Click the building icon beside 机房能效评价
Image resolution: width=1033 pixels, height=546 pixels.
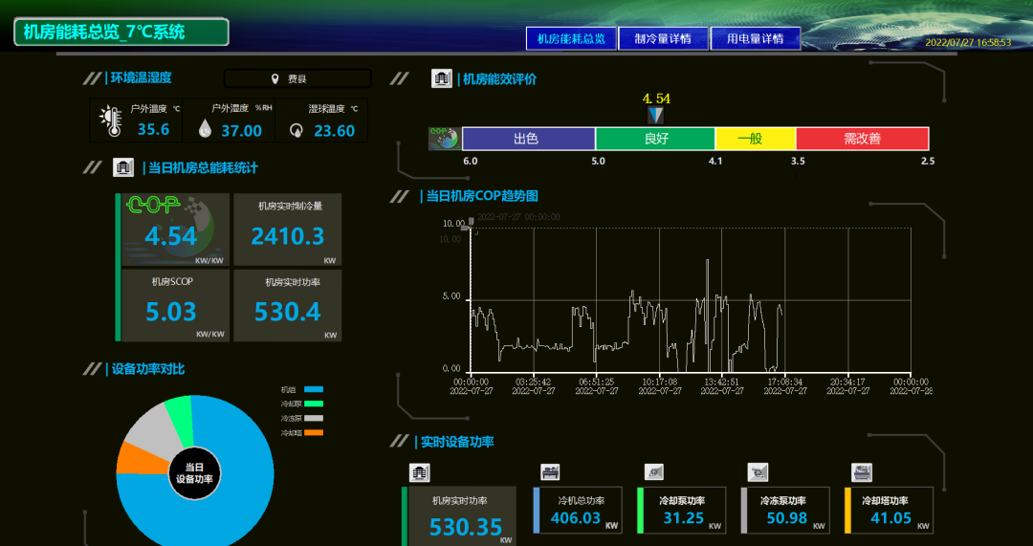[441, 78]
